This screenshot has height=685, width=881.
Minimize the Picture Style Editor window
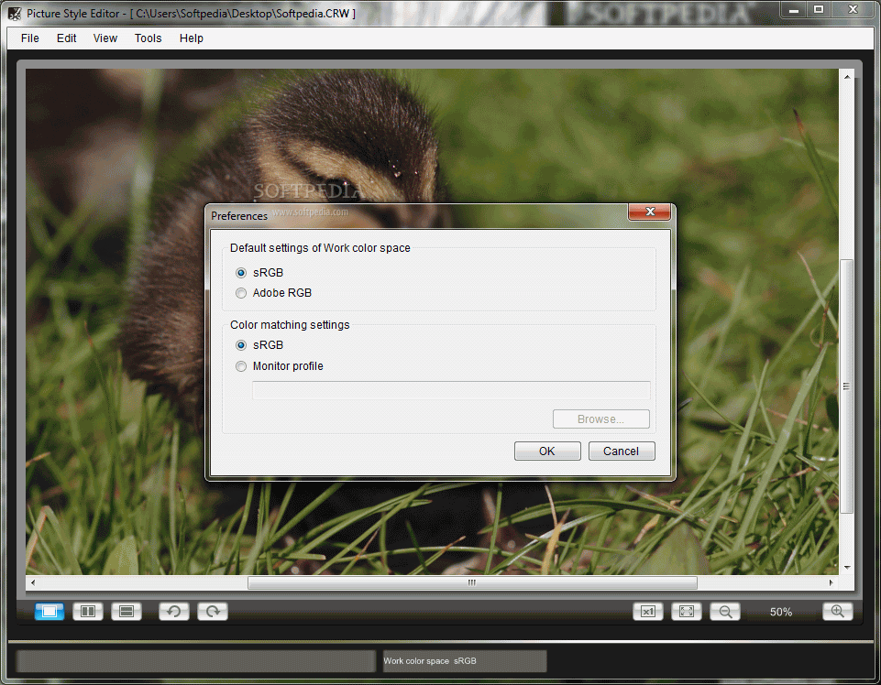pyautogui.click(x=794, y=9)
